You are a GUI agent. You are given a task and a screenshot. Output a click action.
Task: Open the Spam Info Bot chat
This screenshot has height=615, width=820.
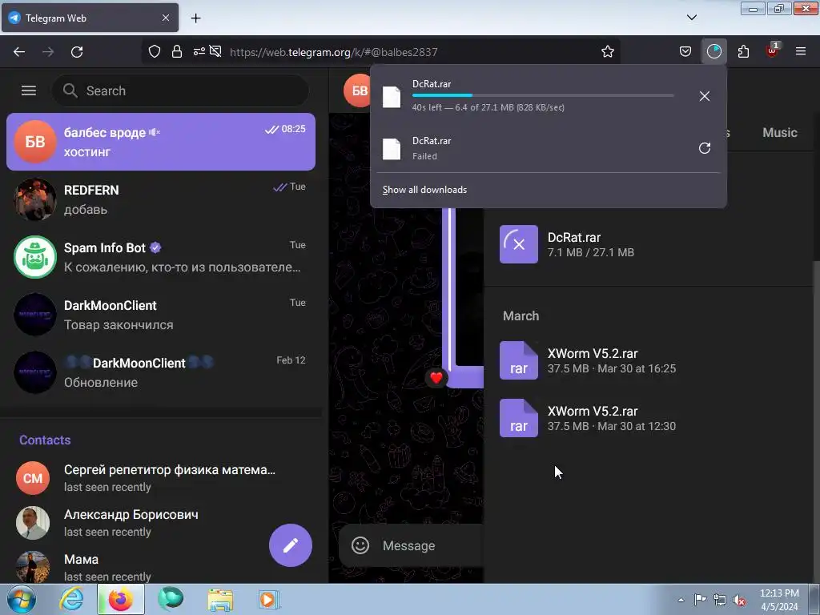[x=160, y=257]
